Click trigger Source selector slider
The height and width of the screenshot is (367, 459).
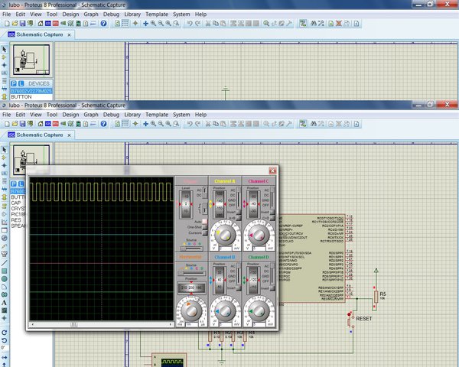[x=191, y=248]
